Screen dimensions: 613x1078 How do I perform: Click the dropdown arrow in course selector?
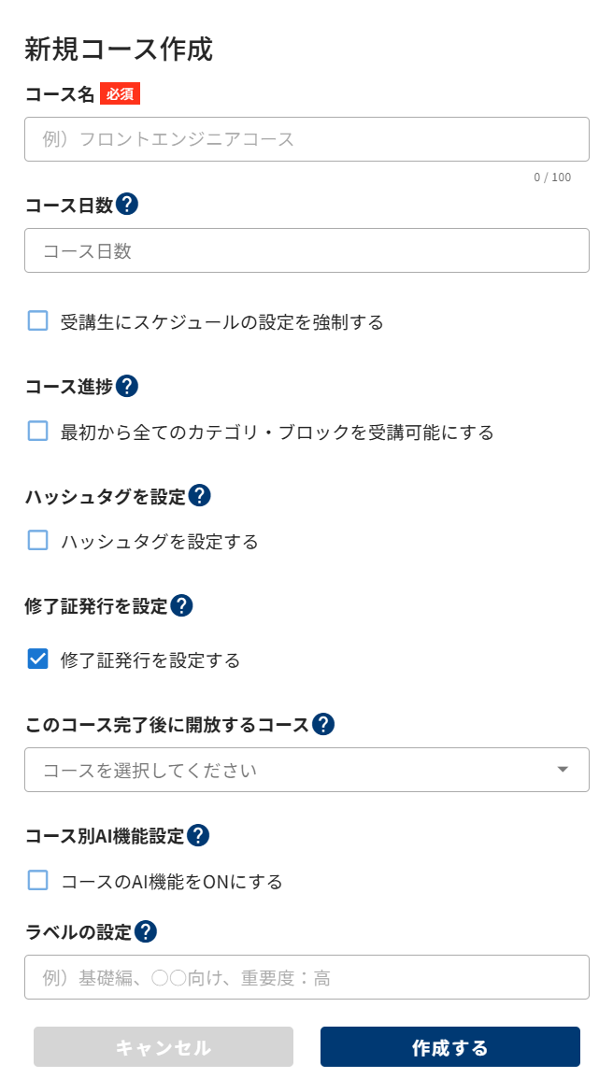pos(563,770)
